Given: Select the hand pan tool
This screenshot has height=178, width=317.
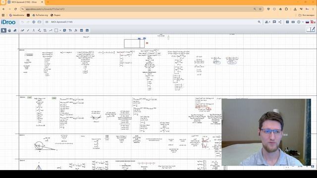Looking at the screenshot, I should click(x=9, y=30).
